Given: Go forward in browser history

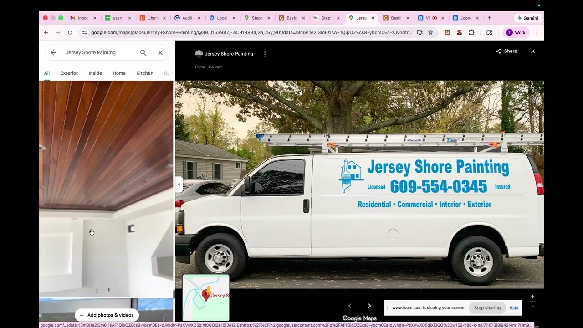Looking at the screenshot, I should [x=58, y=32].
